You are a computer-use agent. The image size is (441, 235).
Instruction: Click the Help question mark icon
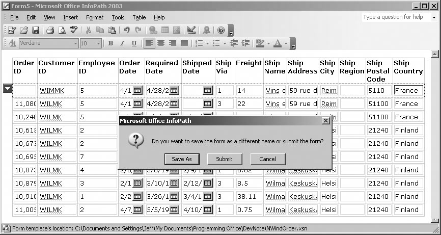click(221, 31)
